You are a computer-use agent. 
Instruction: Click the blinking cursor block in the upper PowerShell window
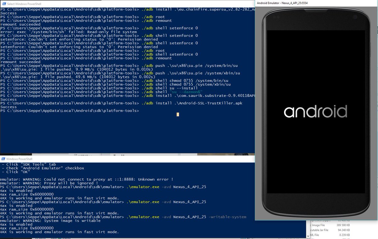coord(178,114)
